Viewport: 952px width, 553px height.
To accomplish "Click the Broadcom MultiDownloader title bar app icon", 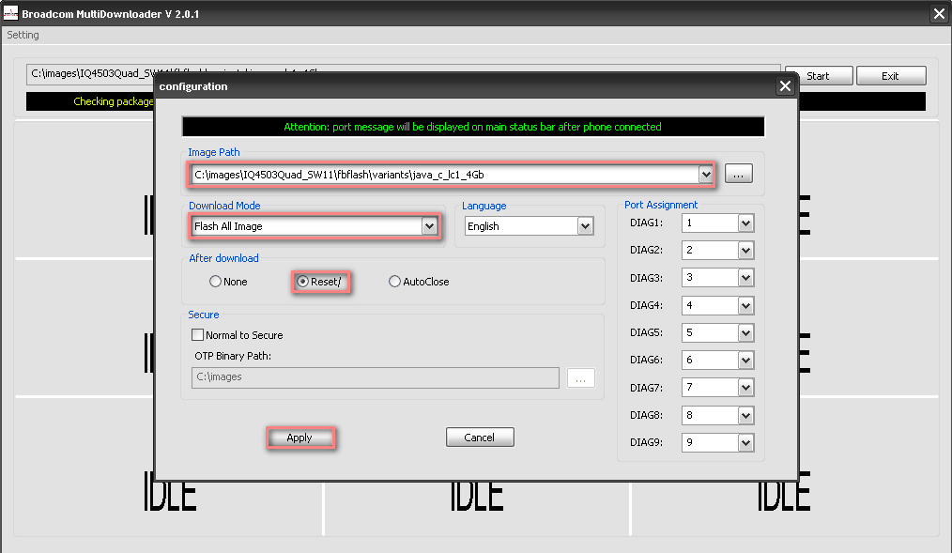I will coord(10,13).
